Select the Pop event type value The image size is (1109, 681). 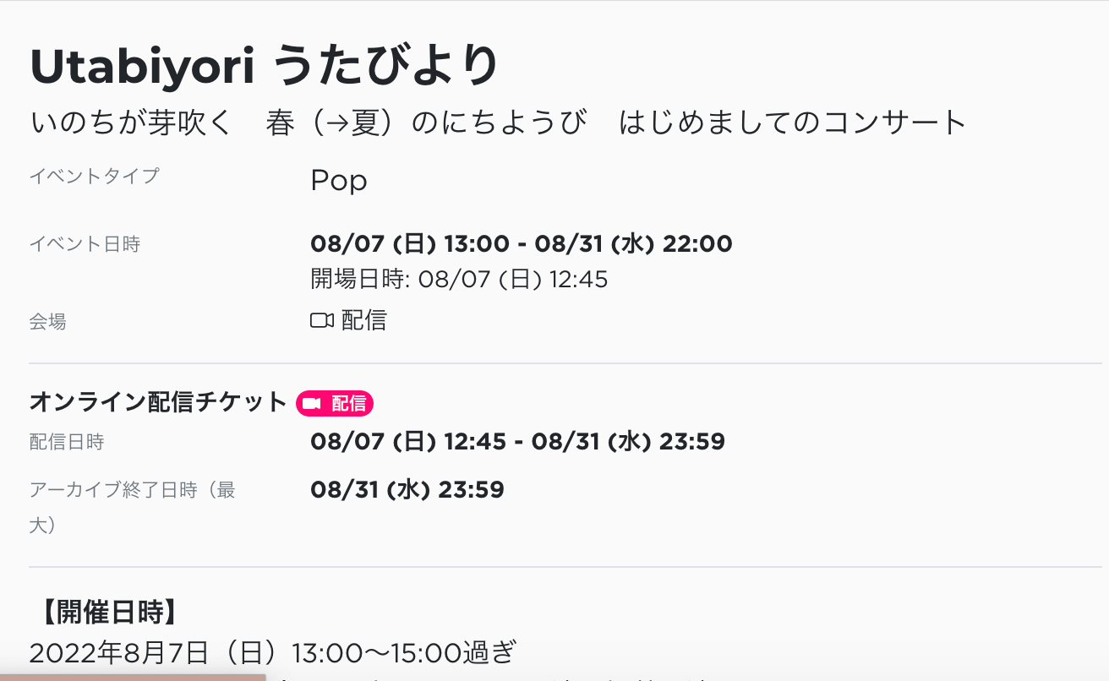pyautogui.click(x=339, y=180)
